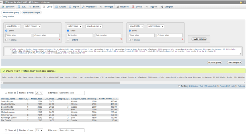Image resolution: width=246 pixels, height=134 pixels.
Task: Remove first column box with red X
Action: point(60,39)
